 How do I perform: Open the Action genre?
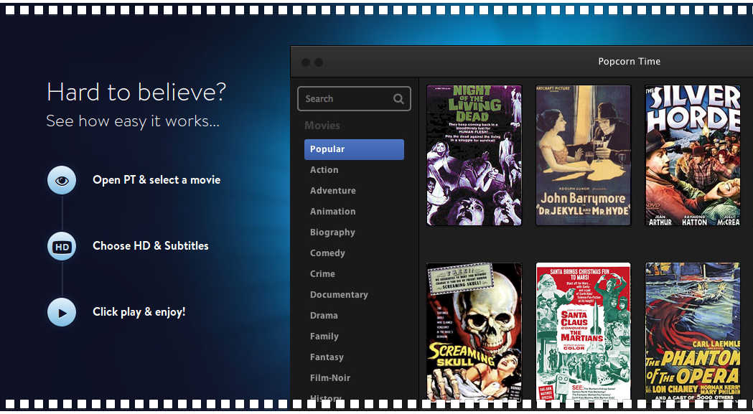(x=324, y=170)
